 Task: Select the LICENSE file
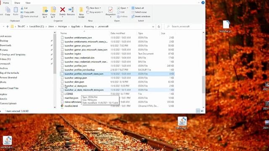pos(117,94)
